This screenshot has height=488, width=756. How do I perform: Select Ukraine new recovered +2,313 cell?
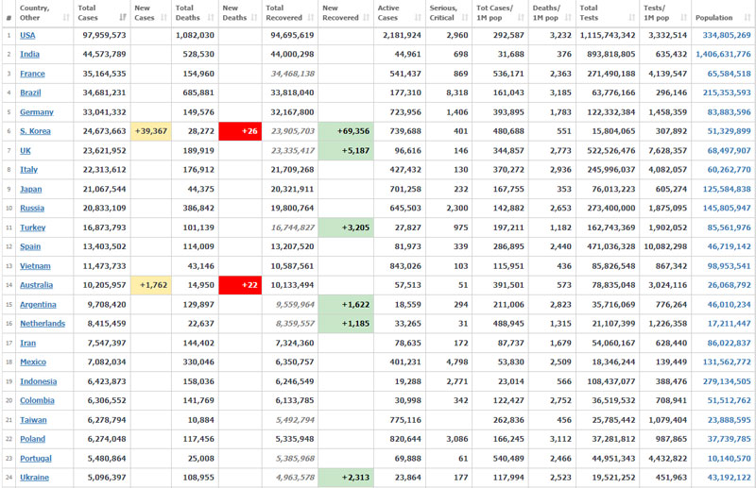346,478
